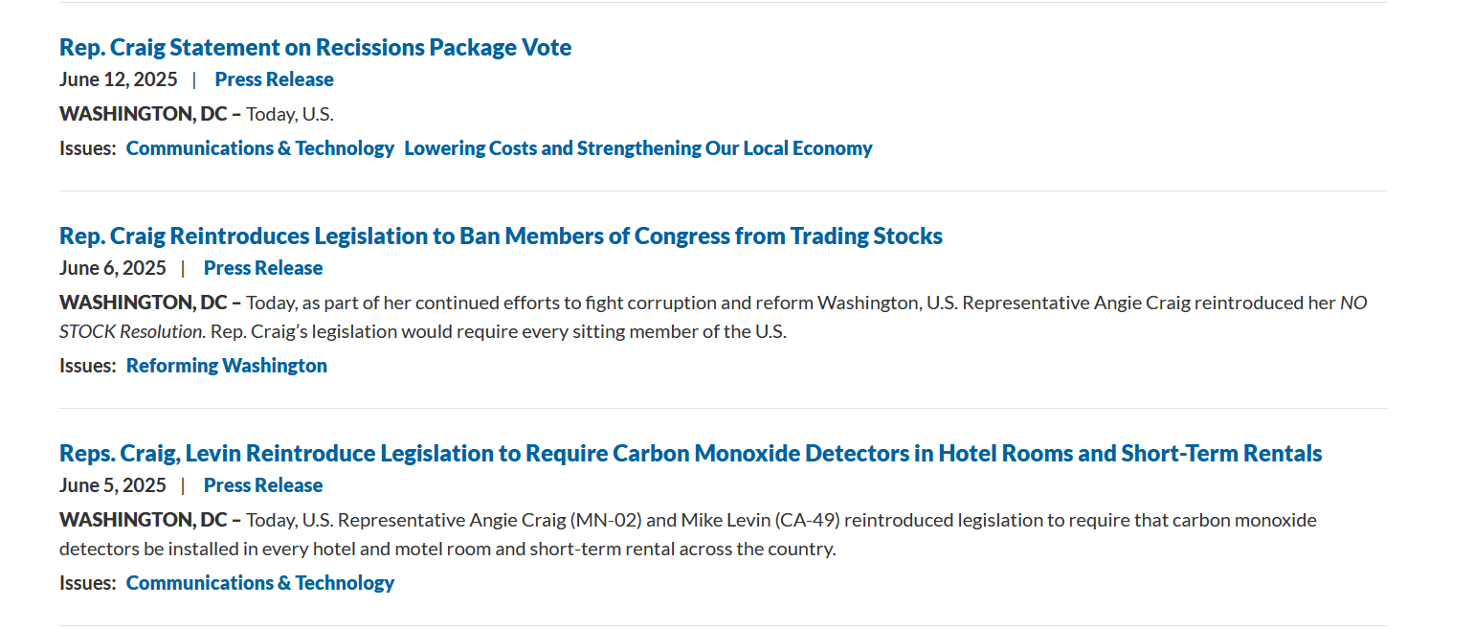Click the Issues label under the Recissions statement

tap(88, 148)
